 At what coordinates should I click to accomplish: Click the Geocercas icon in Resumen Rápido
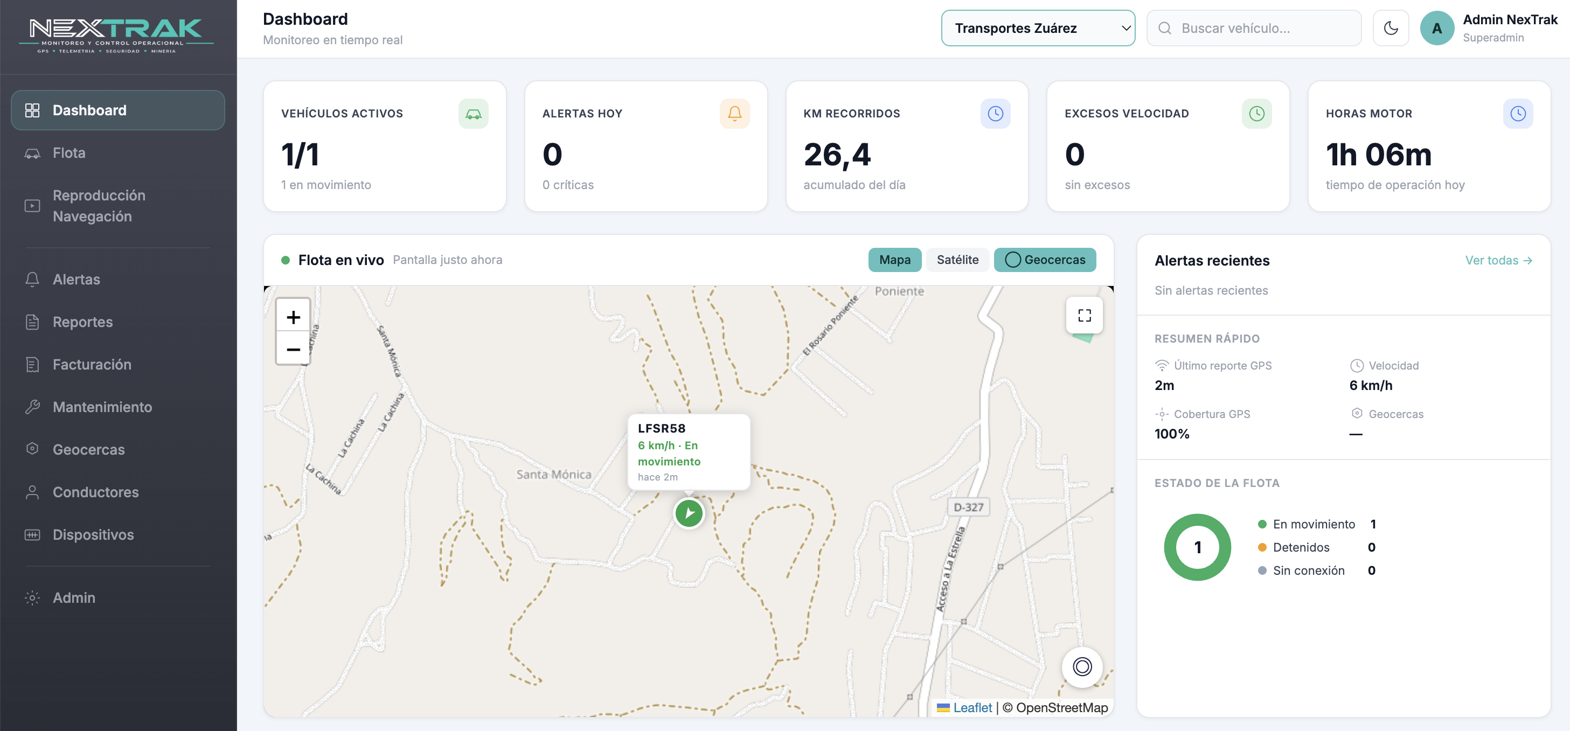coord(1356,414)
